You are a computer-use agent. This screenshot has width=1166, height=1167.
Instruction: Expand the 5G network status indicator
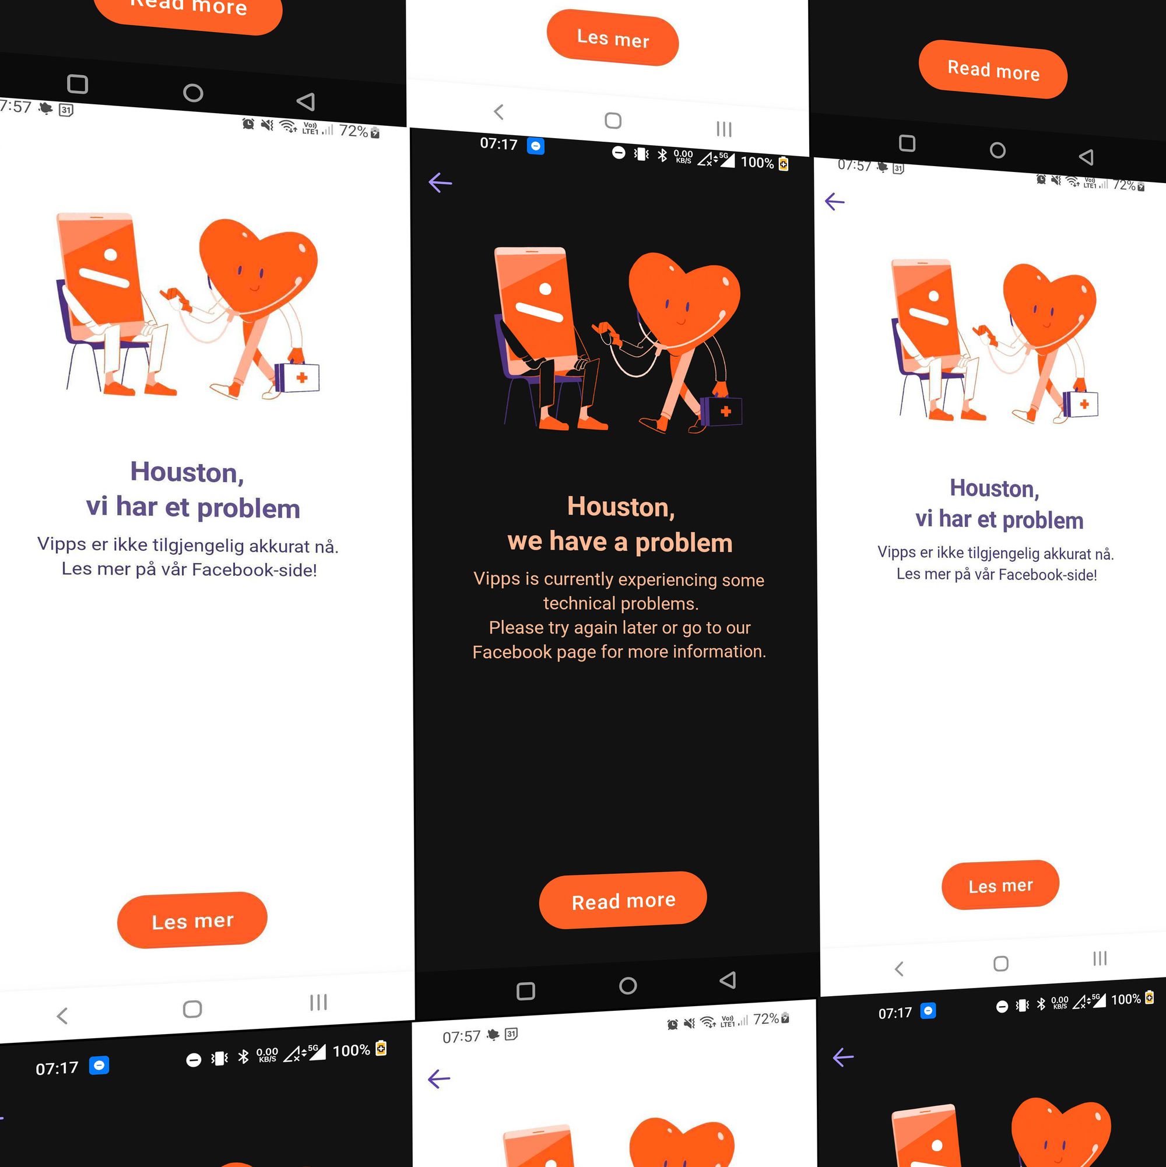coord(741,155)
